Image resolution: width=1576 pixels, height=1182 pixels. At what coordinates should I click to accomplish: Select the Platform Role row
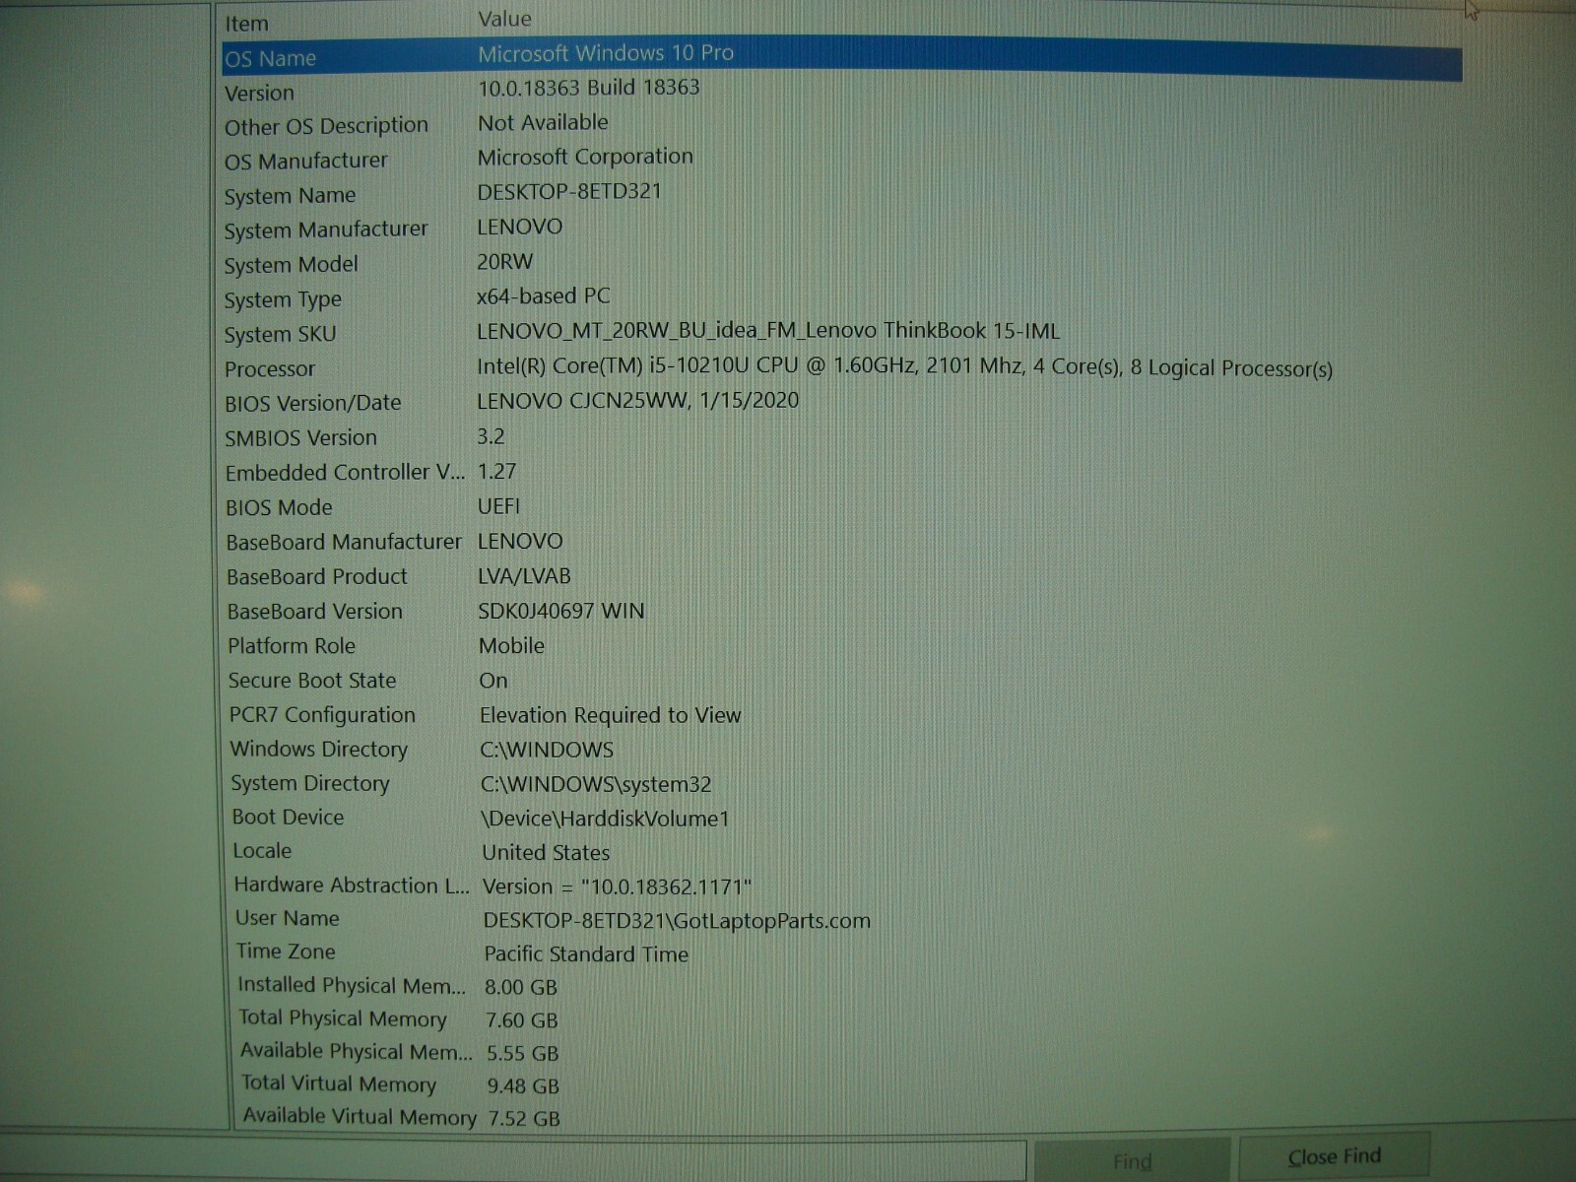[842, 645]
